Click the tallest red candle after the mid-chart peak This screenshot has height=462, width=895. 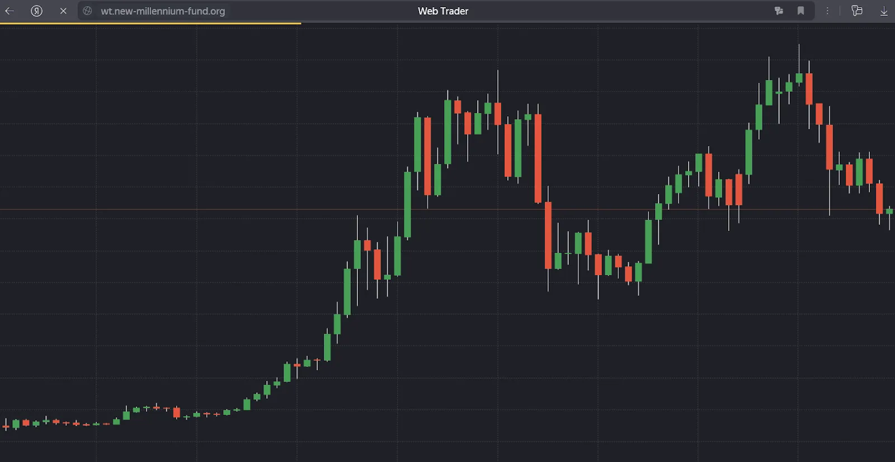[538, 158]
